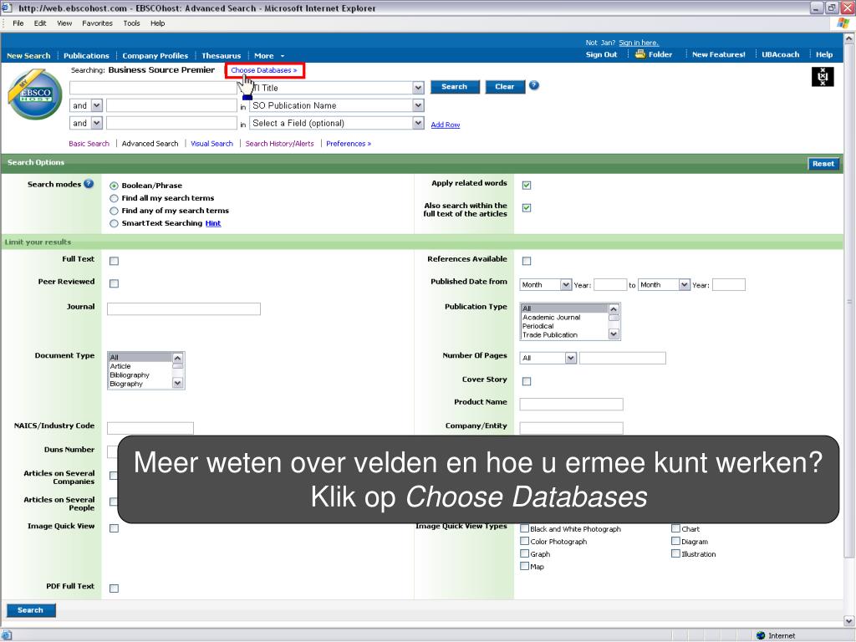Open the second row 'and' operator dropdown

(x=97, y=104)
